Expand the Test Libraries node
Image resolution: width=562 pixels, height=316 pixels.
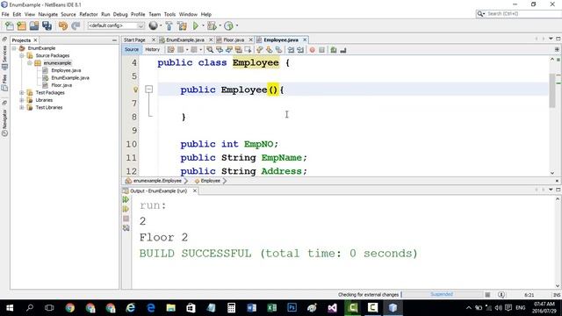[x=22, y=107]
